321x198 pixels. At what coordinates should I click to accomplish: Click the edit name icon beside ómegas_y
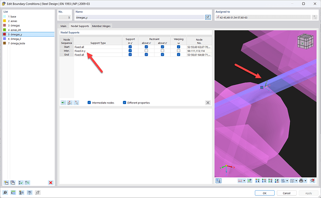(x=208, y=17)
